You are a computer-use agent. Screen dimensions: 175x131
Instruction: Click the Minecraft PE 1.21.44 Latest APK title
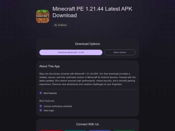pos(92,12)
